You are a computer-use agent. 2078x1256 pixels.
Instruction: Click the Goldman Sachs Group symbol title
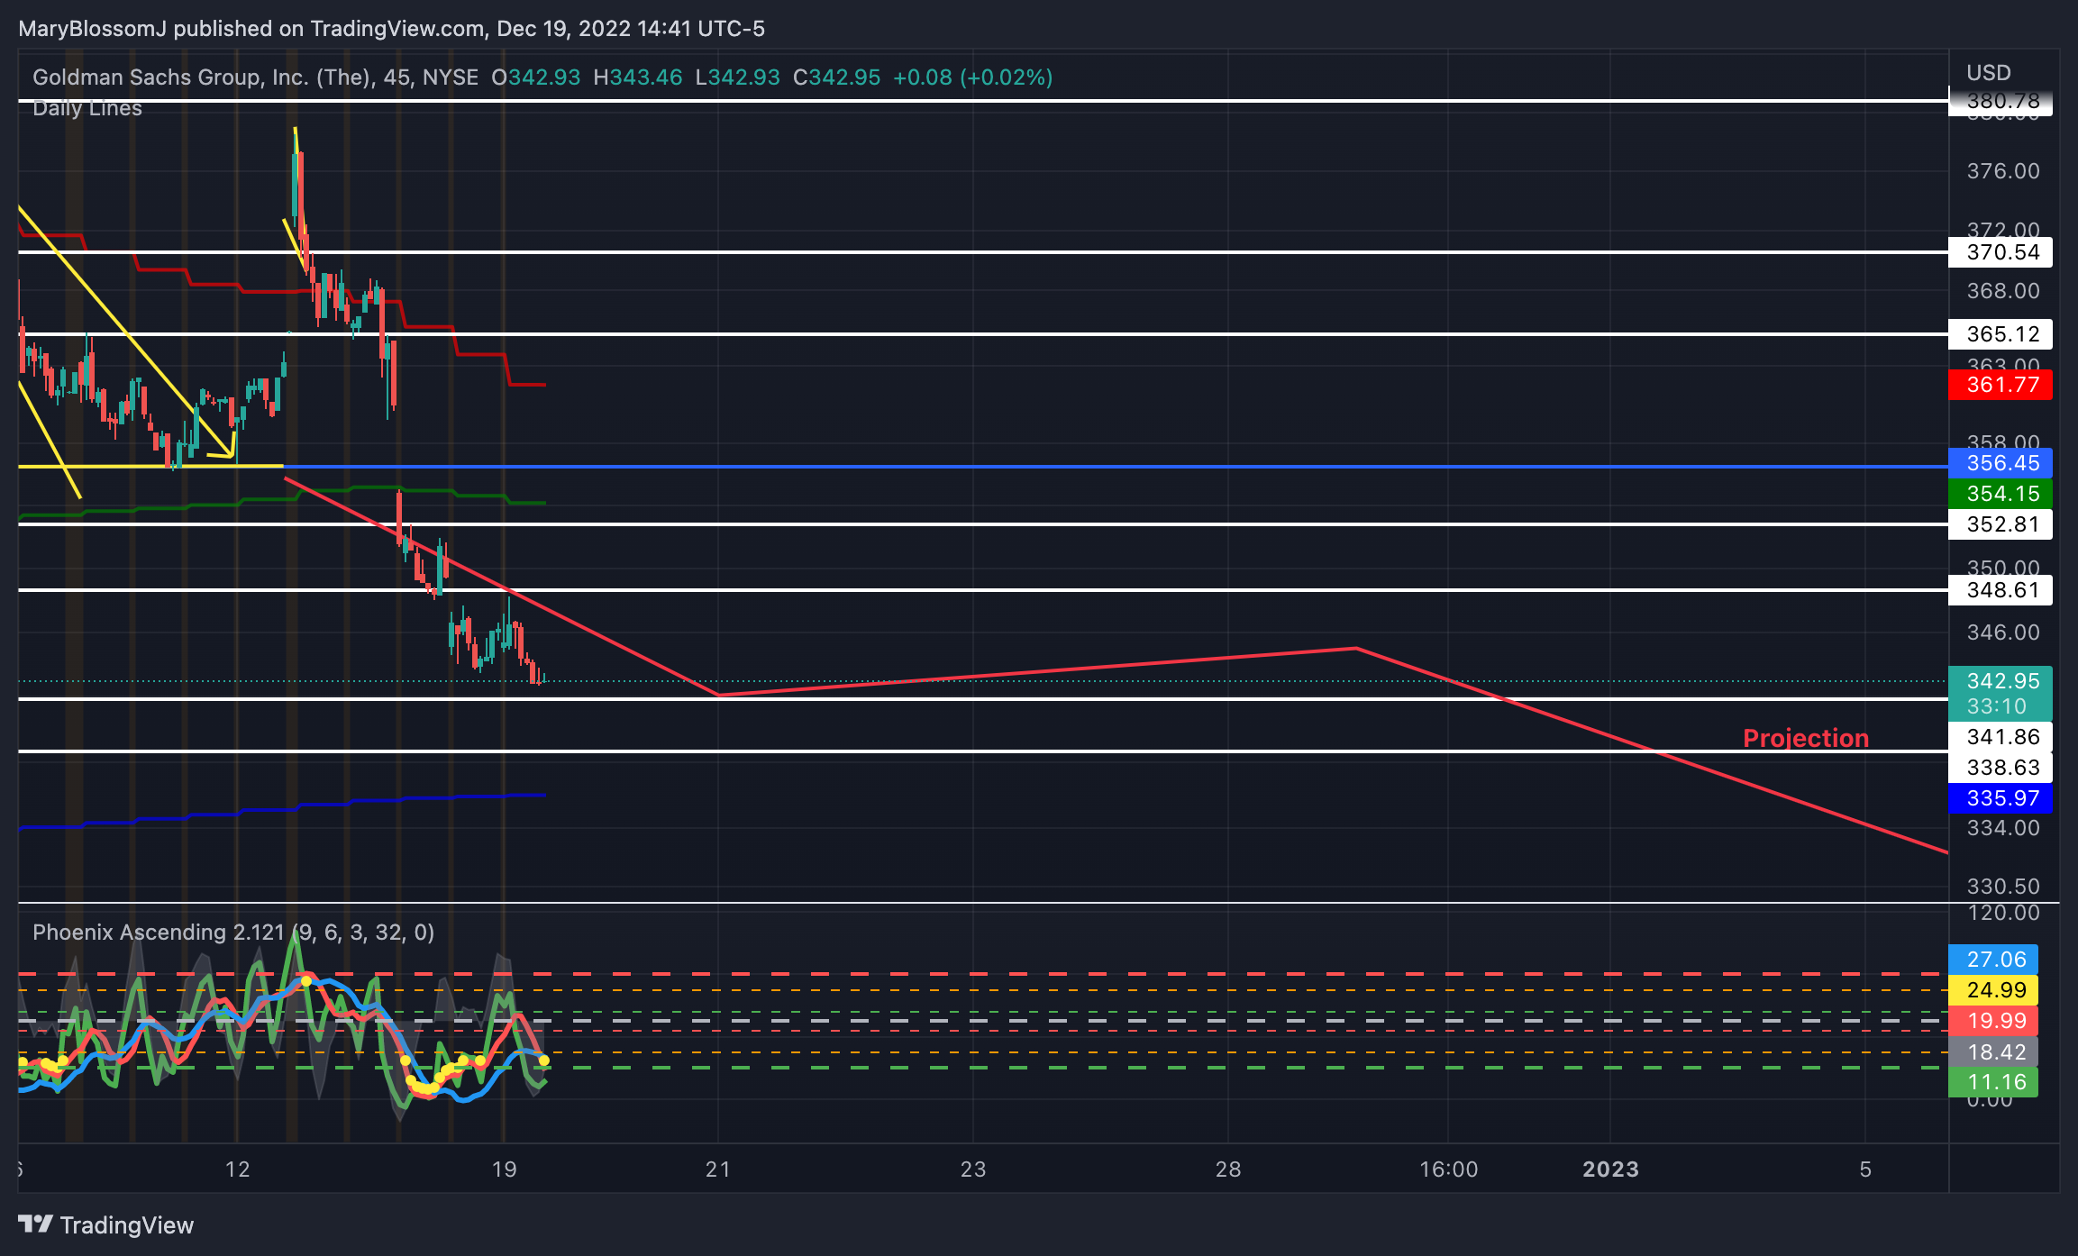tap(255, 77)
